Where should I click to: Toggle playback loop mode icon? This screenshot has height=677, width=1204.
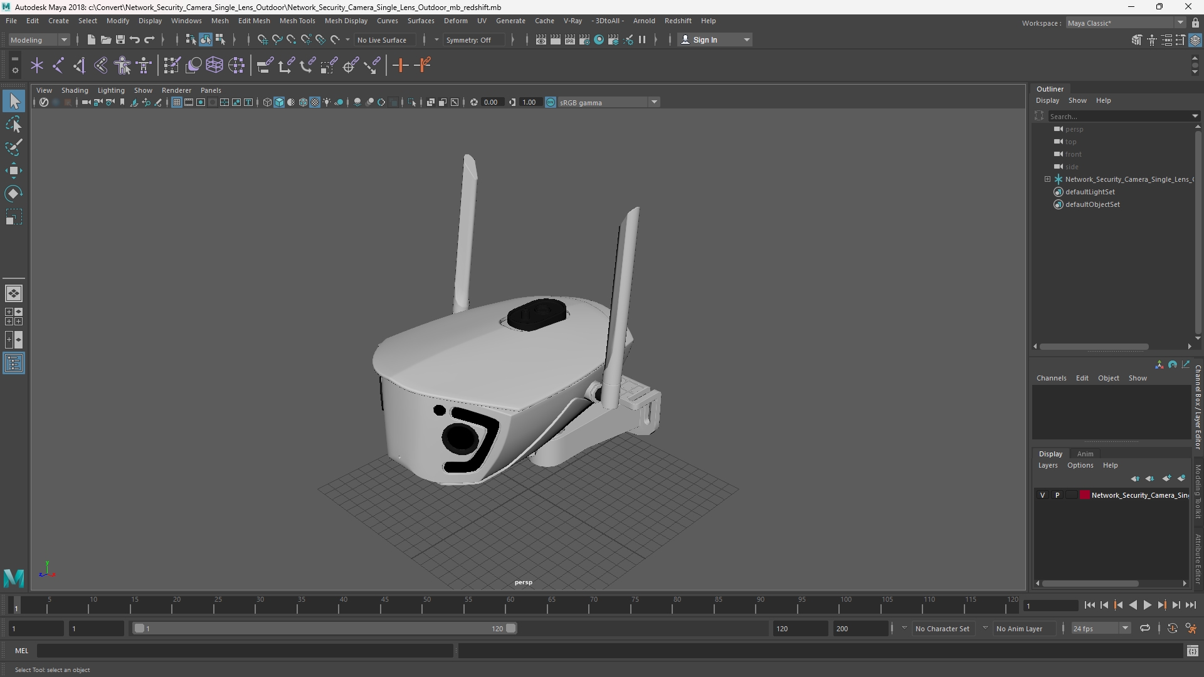click(x=1144, y=628)
